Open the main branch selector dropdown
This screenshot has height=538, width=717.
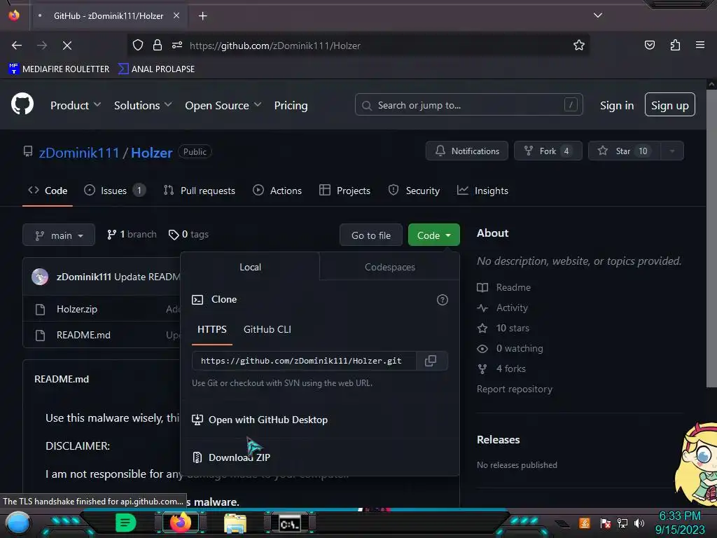59,235
